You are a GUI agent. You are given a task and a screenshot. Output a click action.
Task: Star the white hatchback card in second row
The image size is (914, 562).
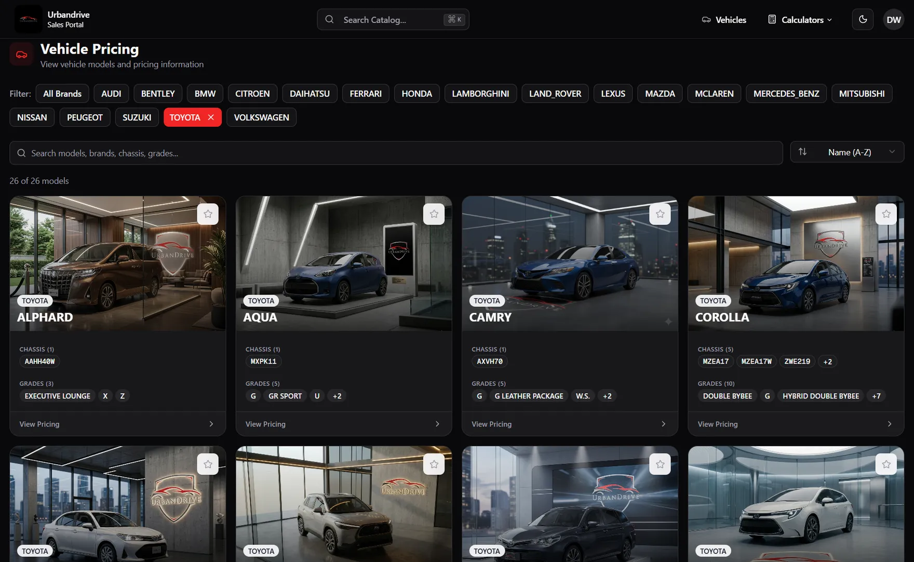click(x=886, y=464)
